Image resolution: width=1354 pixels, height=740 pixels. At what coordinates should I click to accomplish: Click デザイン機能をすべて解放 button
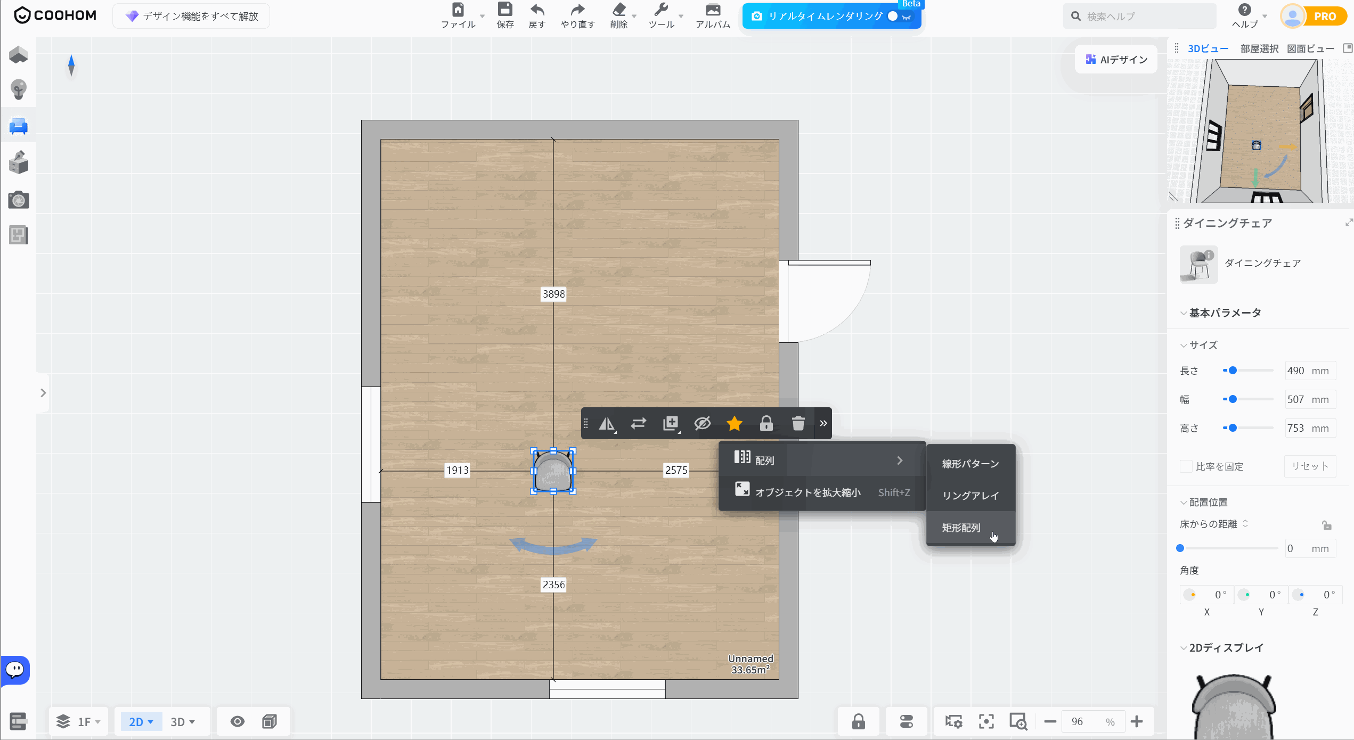191,16
